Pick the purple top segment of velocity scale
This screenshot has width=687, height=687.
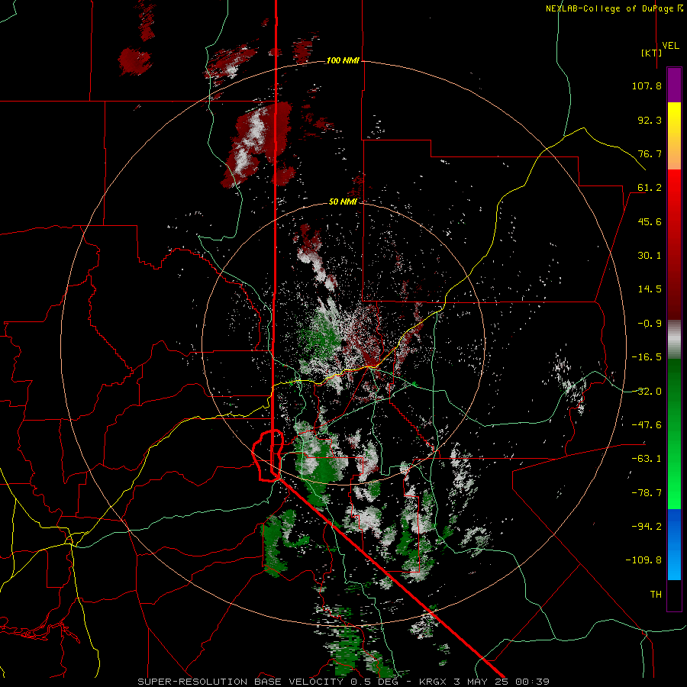(674, 85)
